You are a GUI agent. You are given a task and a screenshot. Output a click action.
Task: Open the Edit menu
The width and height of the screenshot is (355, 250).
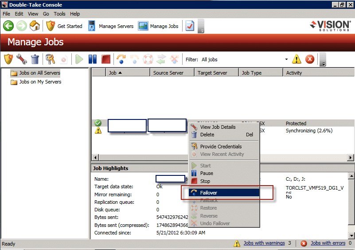point(19,14)
